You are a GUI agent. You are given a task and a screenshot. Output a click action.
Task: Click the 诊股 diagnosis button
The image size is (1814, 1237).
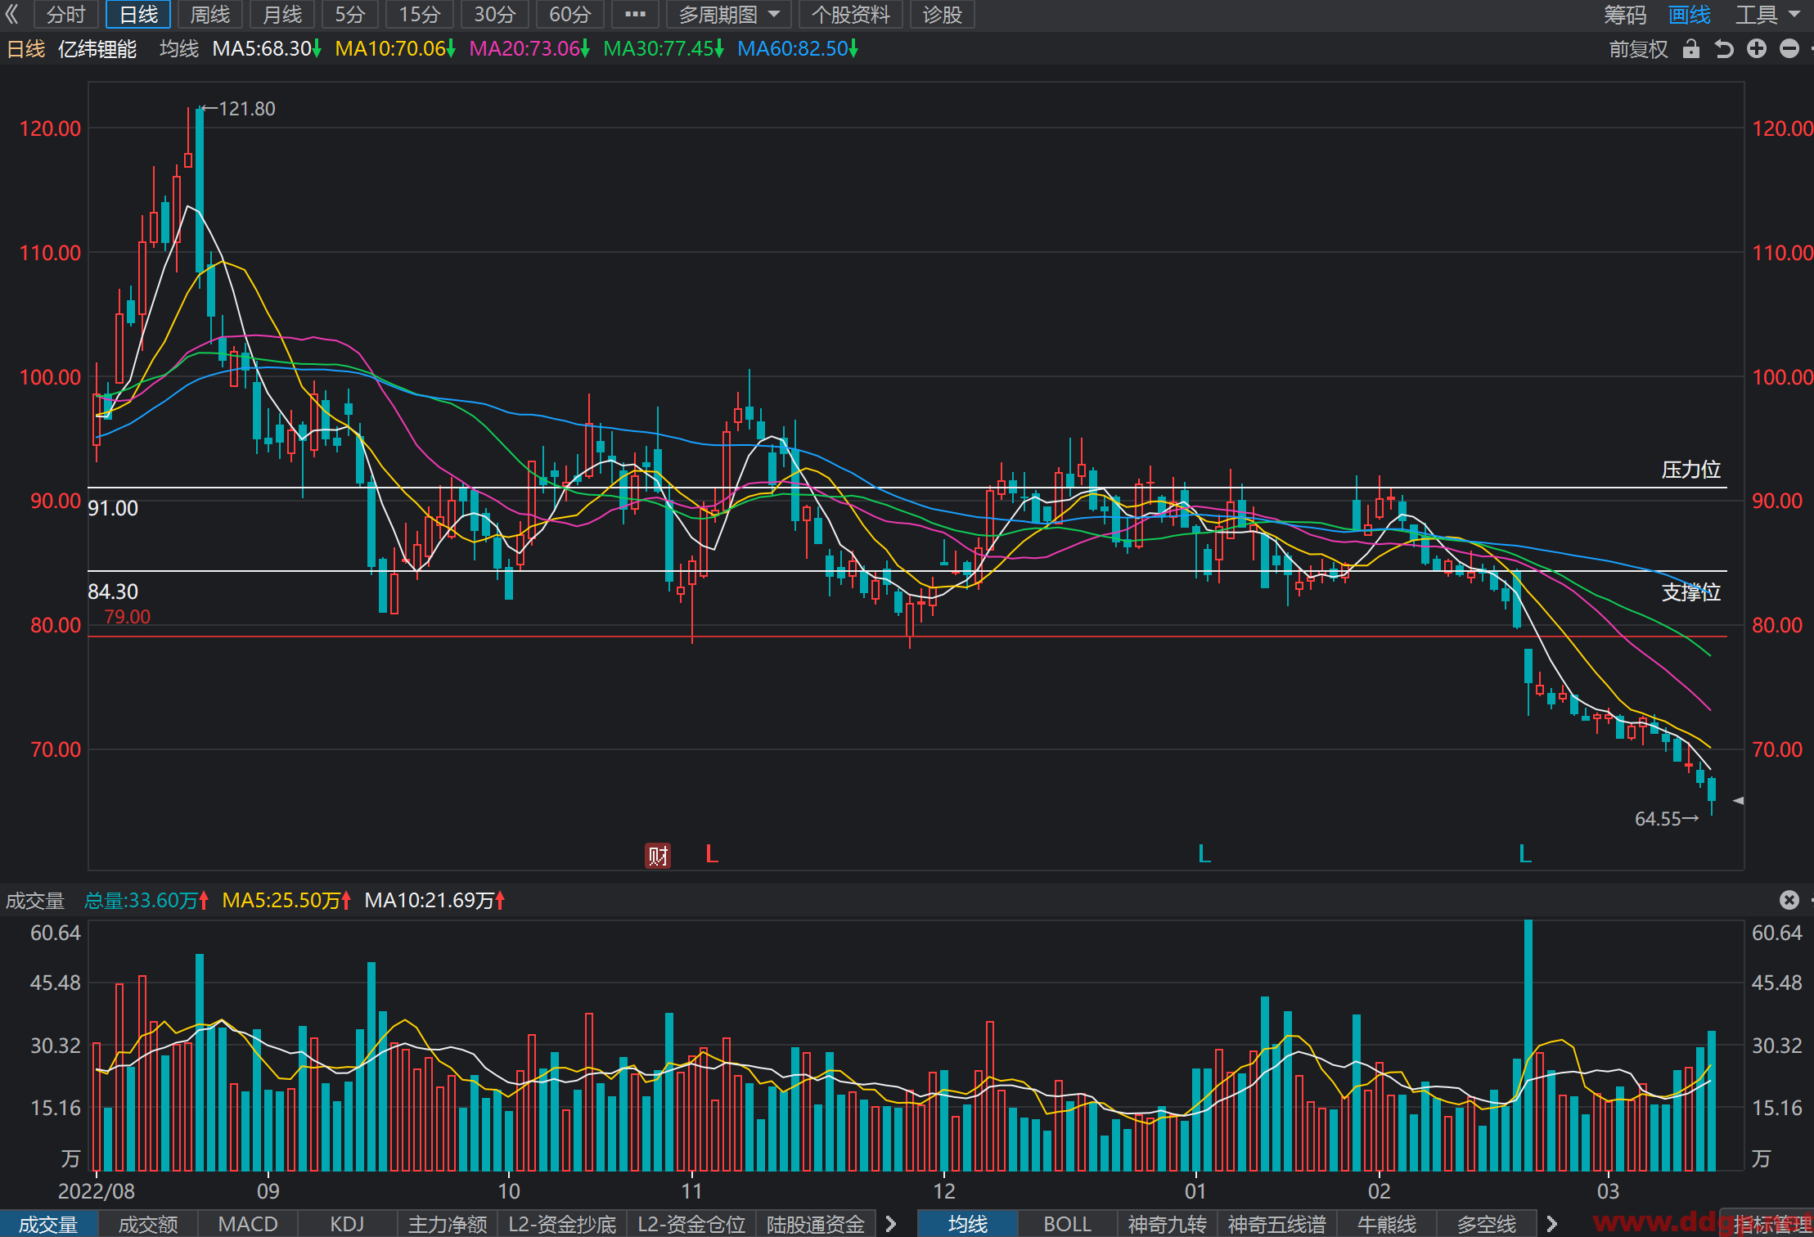[x=942, y=15]
